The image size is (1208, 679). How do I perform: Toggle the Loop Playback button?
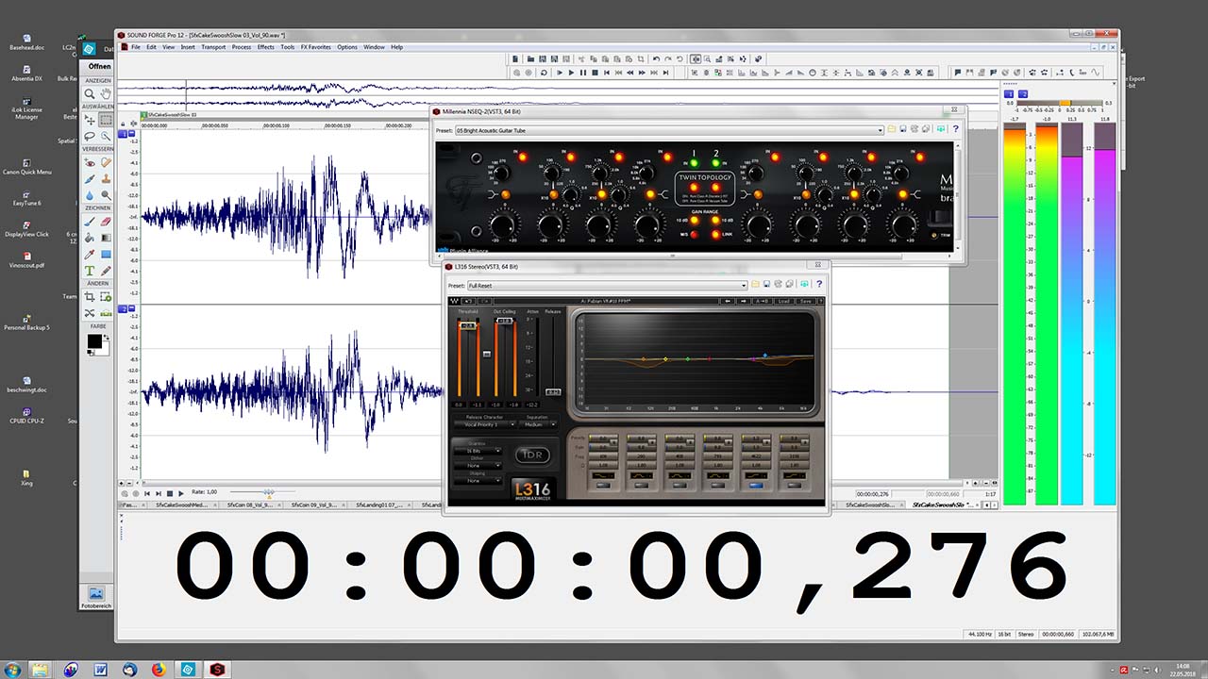click(544, 73)
